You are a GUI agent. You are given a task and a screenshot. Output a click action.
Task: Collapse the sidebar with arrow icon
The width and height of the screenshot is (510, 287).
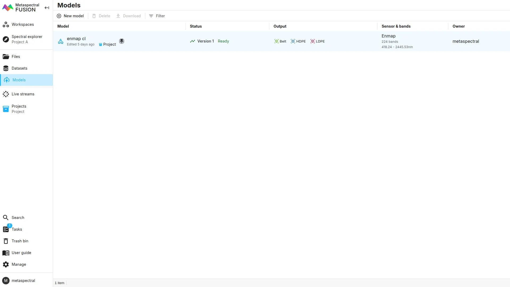47,8
